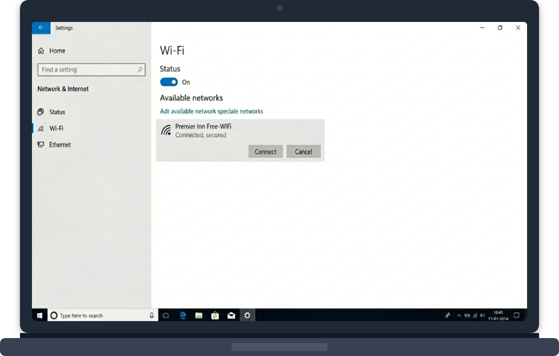Image resolution: width=559 pixels, height=356 pixels.
Task: Click the Connect button
Action: pyautogui.click(x=266, y=152)
